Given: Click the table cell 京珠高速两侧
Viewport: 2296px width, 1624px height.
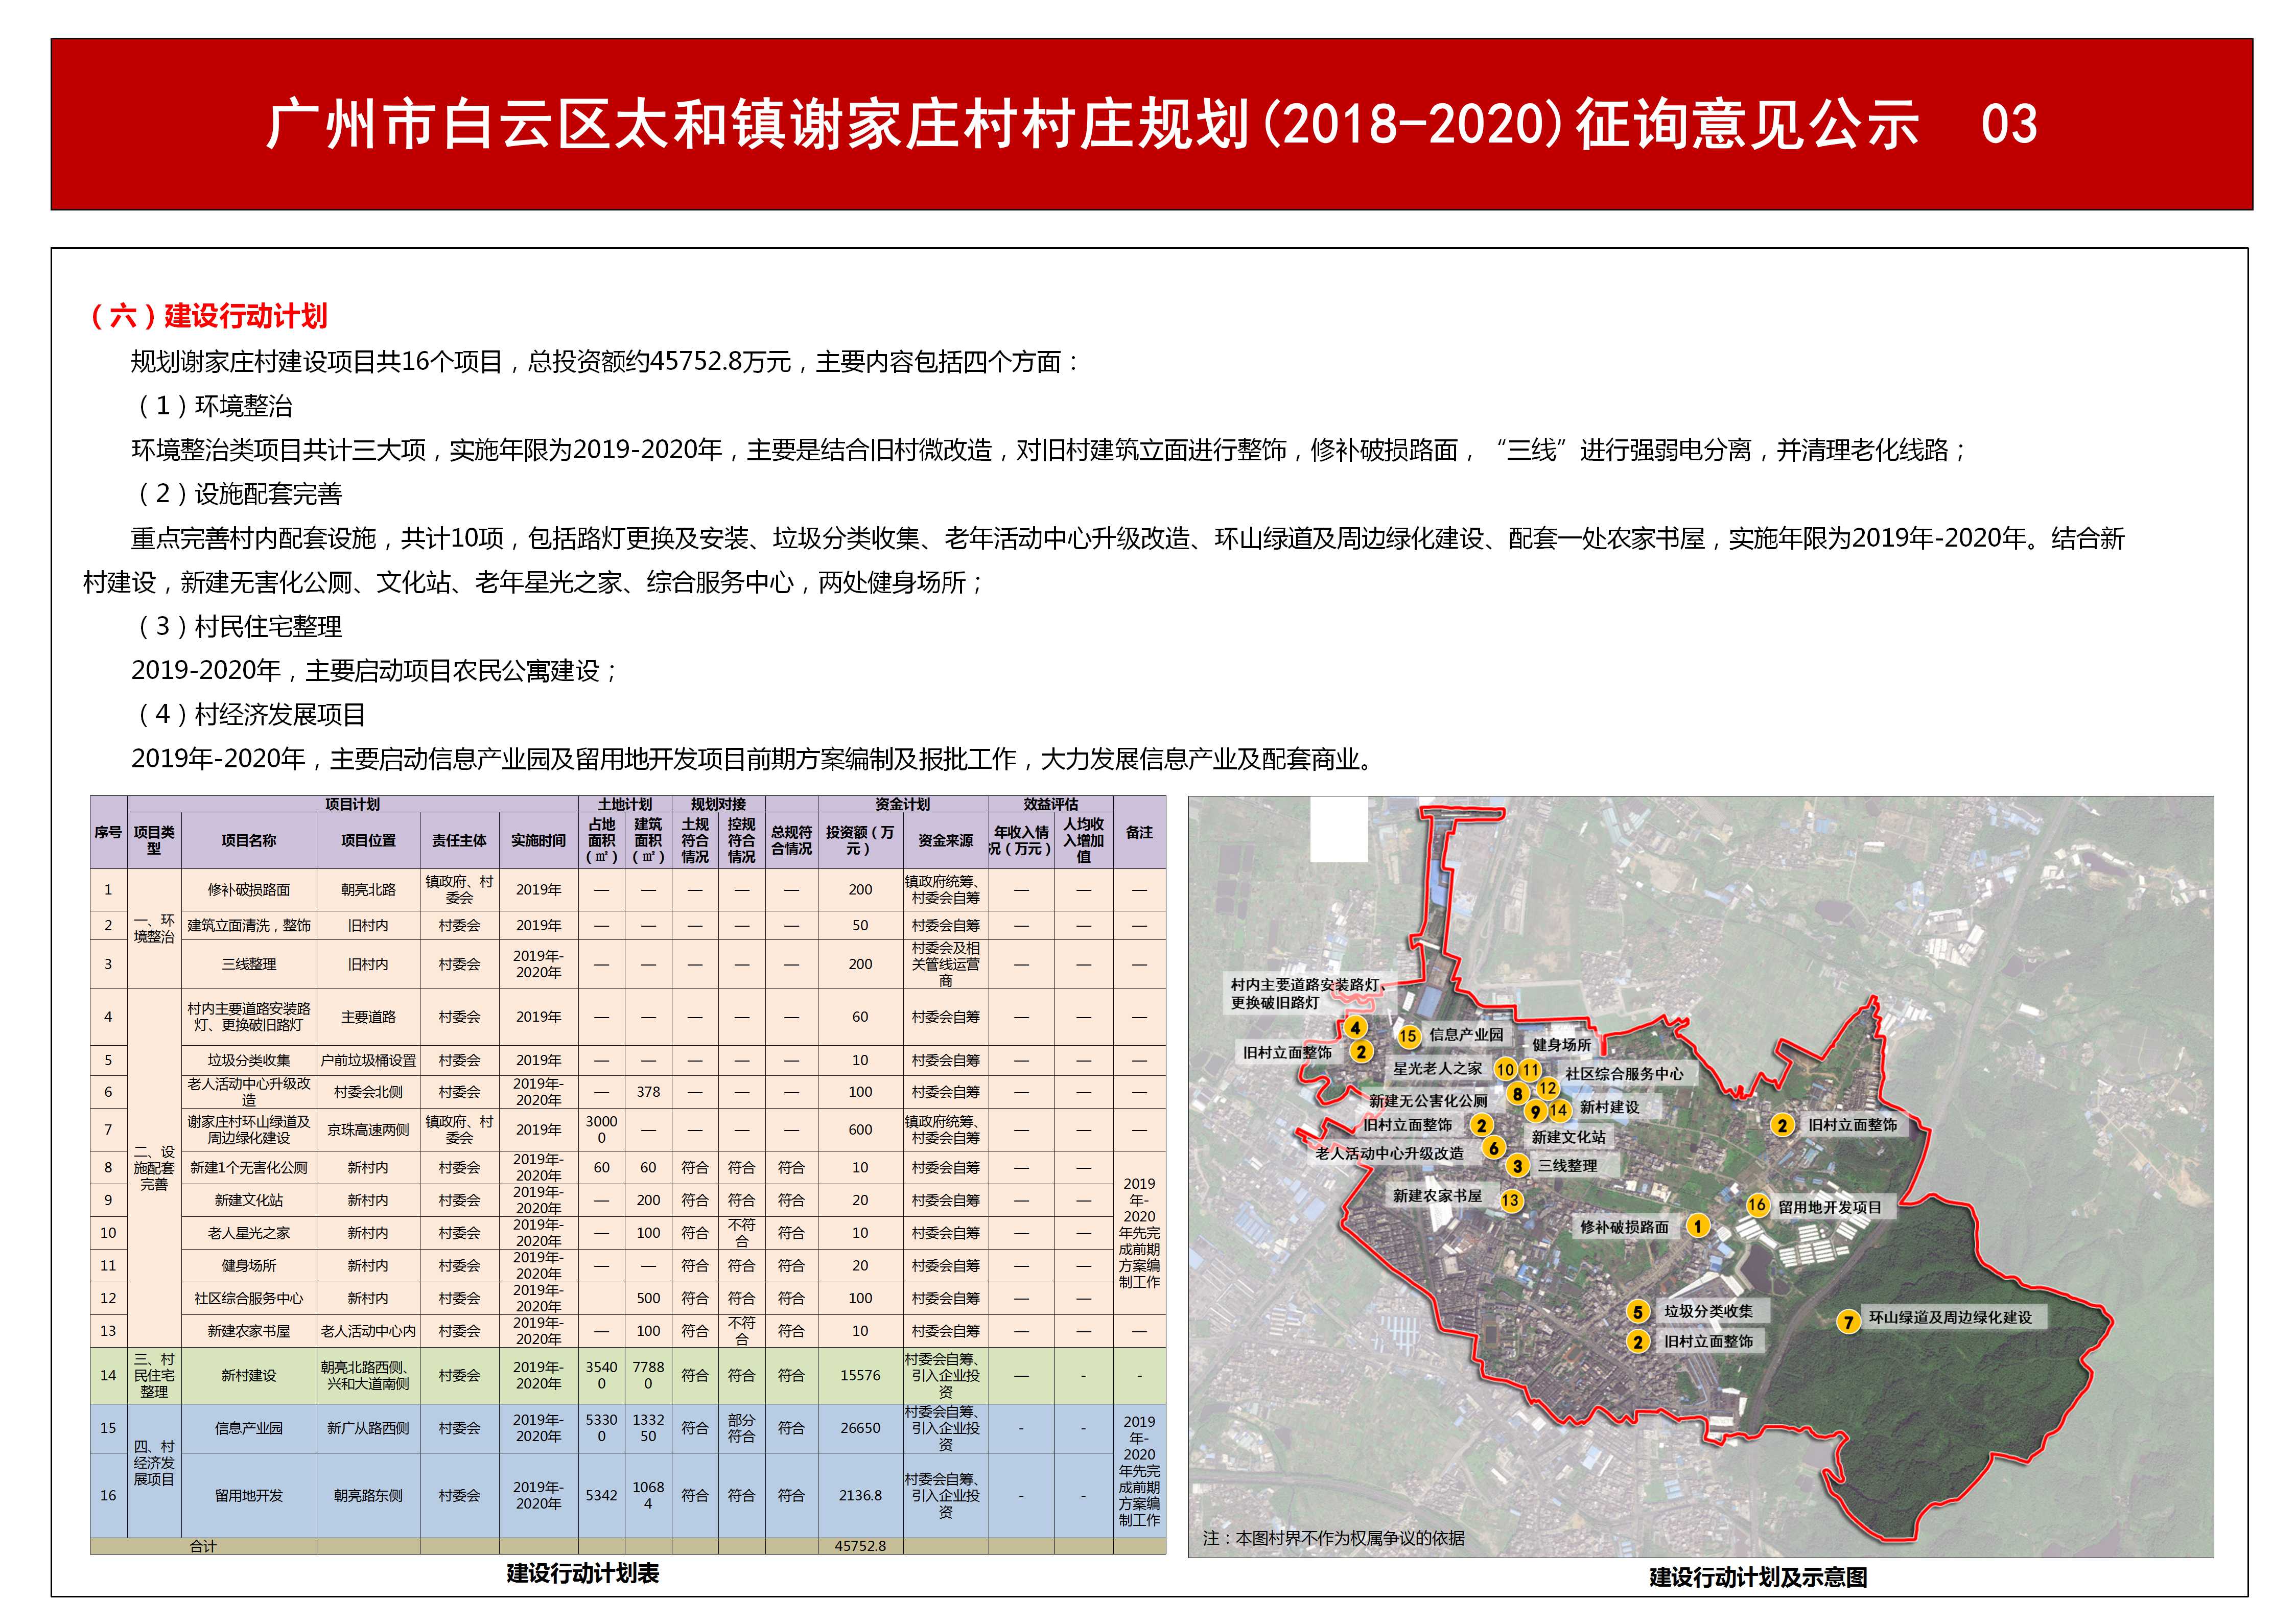Looking at the screenshot, I should 368,1130.
